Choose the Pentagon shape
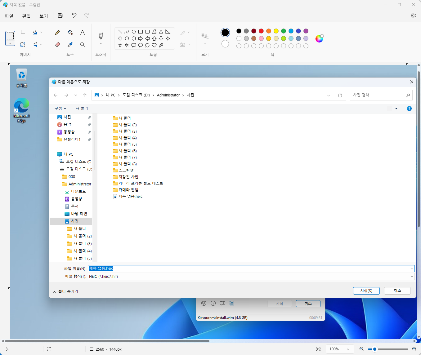 click(x=127, y=38)
